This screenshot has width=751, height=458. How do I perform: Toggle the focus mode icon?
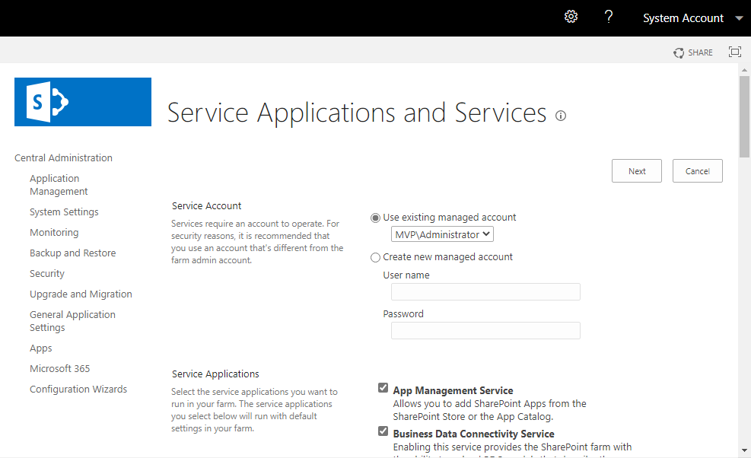734,52
